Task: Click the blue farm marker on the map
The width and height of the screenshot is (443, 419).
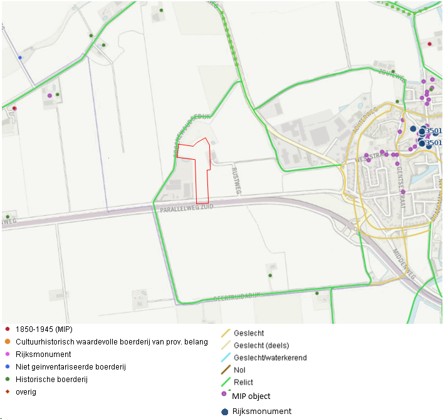Action: 20,58
